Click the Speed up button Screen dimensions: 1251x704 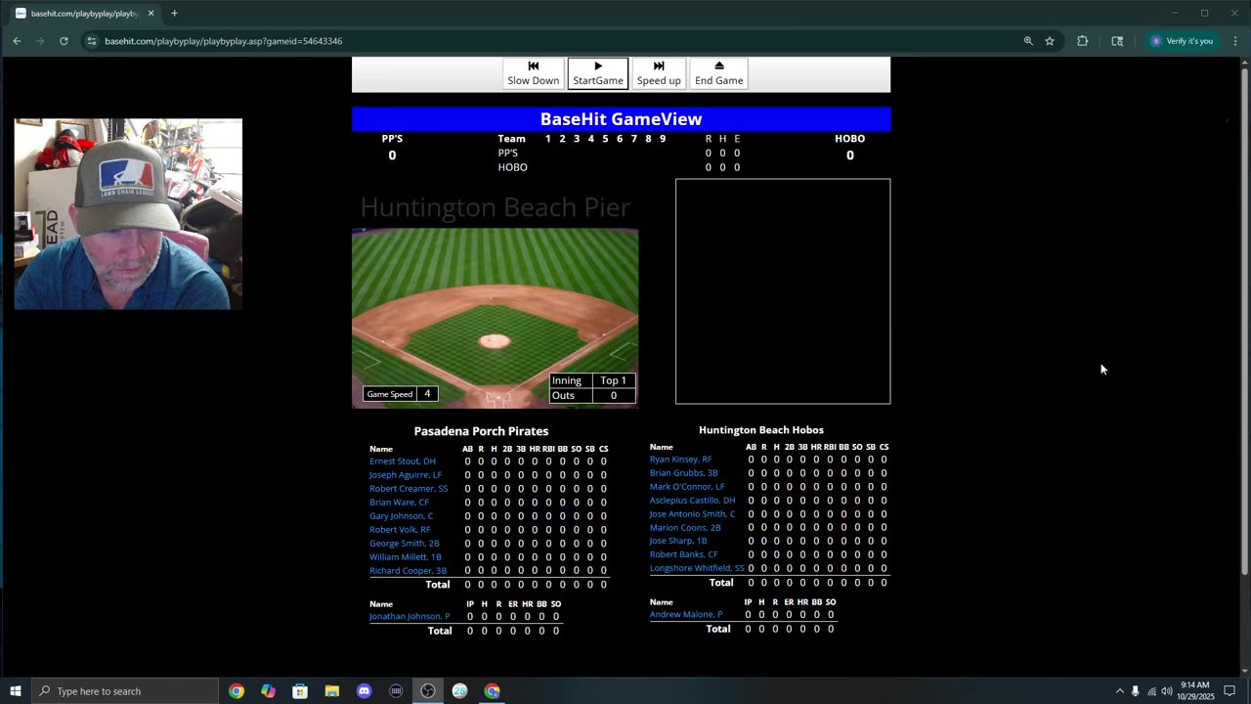pos(659,73)
